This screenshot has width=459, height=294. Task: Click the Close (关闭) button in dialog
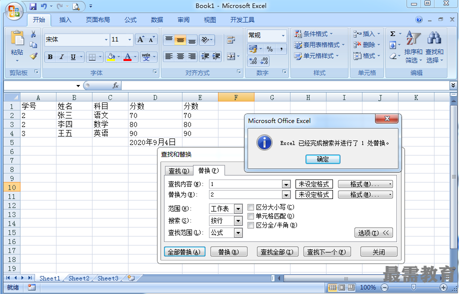pyautogui.click(x=378, y=252)
